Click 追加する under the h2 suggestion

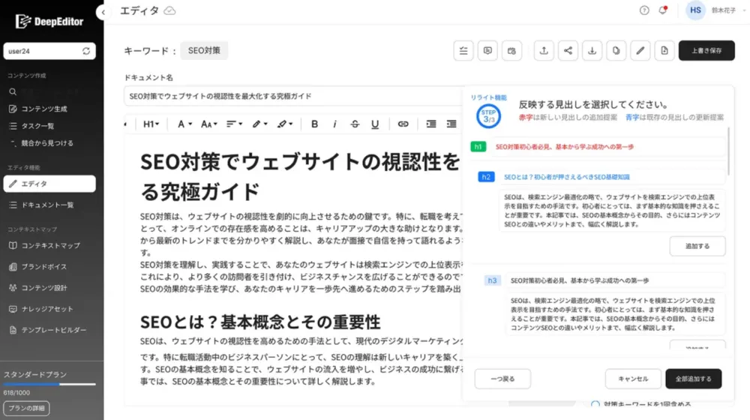[697, 246]
